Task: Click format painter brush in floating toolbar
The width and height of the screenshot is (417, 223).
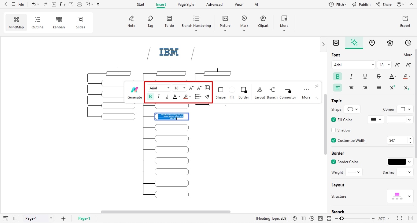Action: [x=207, y=96]
